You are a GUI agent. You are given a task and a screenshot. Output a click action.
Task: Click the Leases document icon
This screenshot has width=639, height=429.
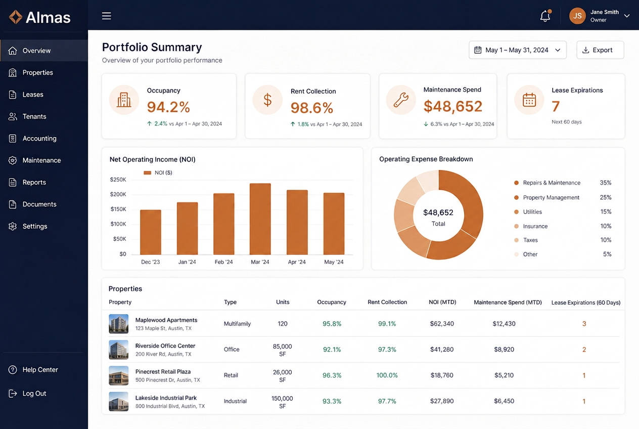click(13, 95)
